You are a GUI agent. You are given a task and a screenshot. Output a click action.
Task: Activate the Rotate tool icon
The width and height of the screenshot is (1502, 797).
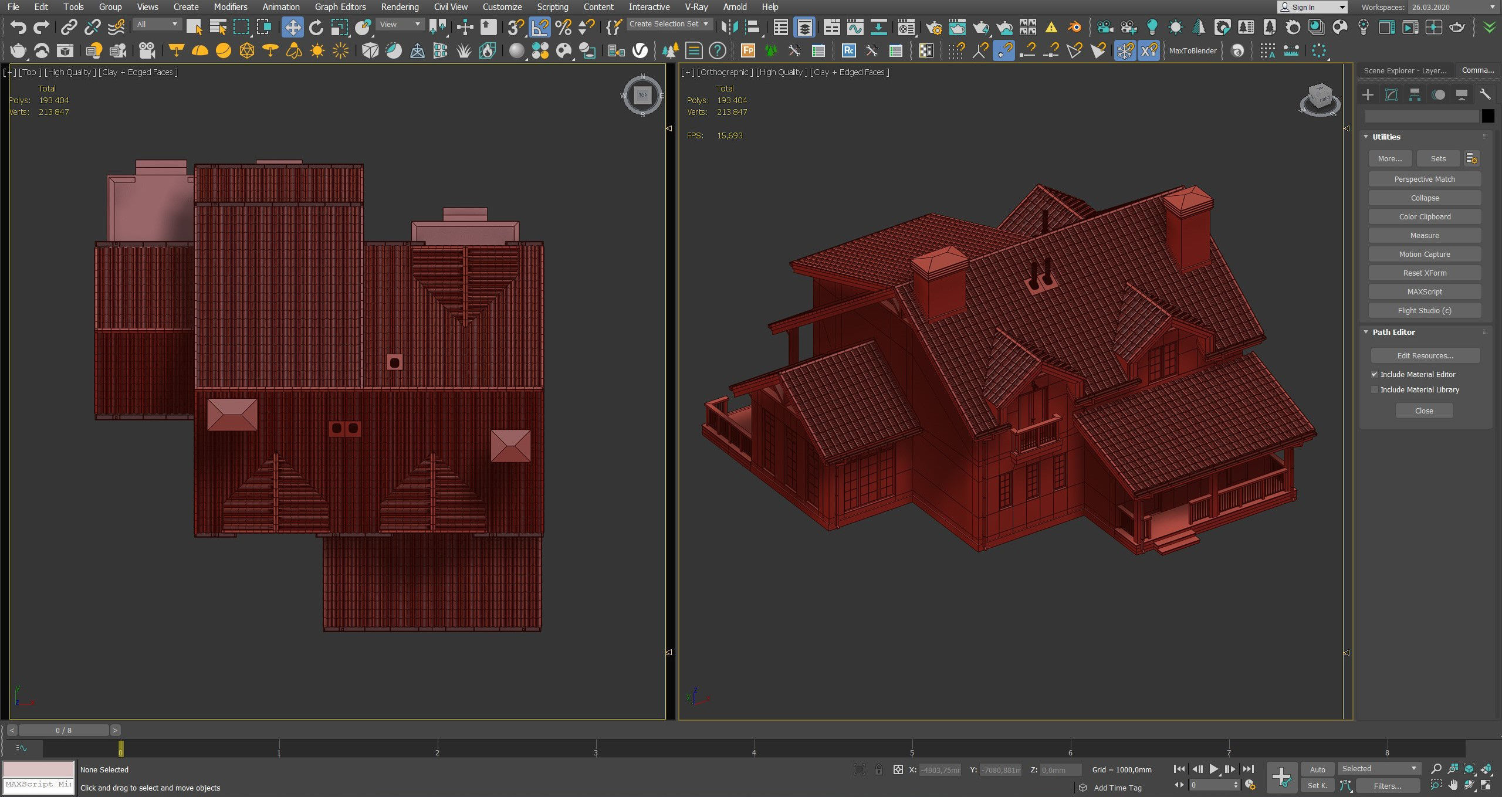click(316, 27)
